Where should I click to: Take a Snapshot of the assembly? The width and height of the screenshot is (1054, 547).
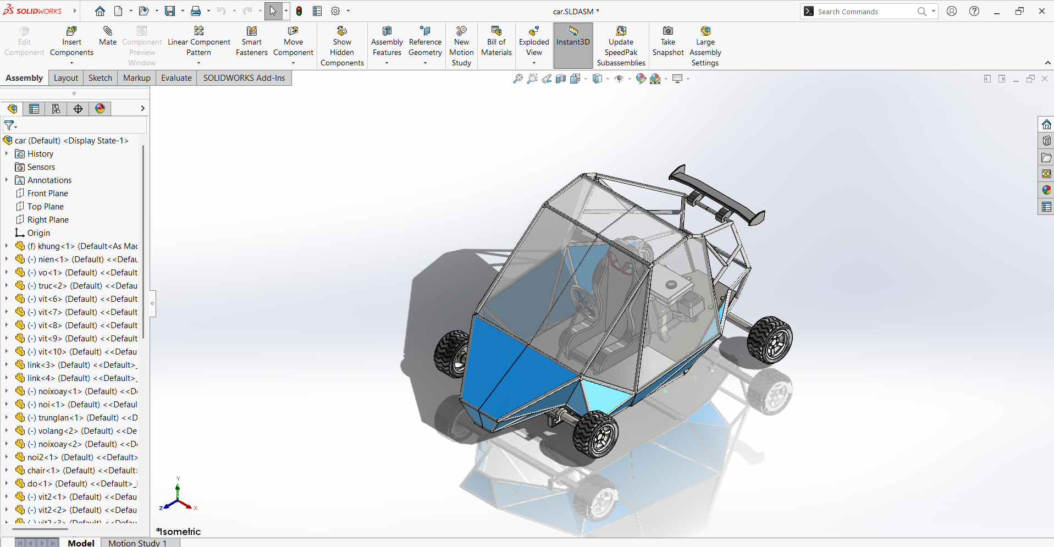pyautogui.click(x=668, y=41)
